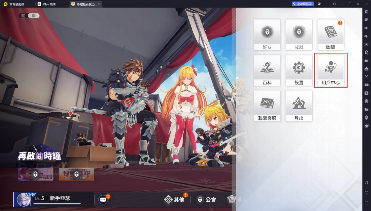Enter fullscreen using the sidebar icon
371x211 pixels.
pyautogui.click(x=367, y=44)
